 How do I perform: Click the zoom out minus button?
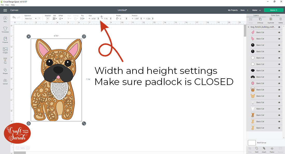tap(17, 148)
